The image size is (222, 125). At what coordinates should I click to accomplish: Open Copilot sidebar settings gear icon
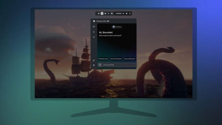point(94,65)
